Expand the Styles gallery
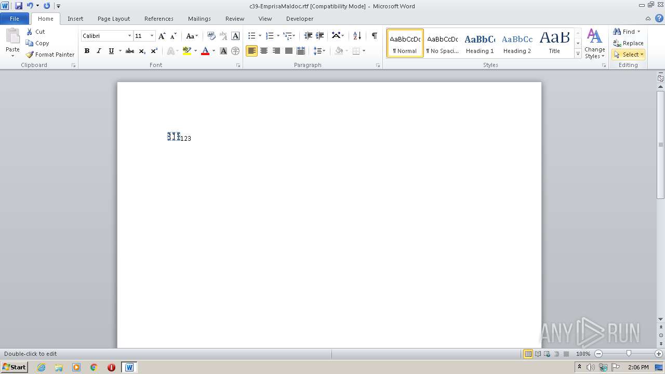The image size is (665, 374). coord(578,54)
